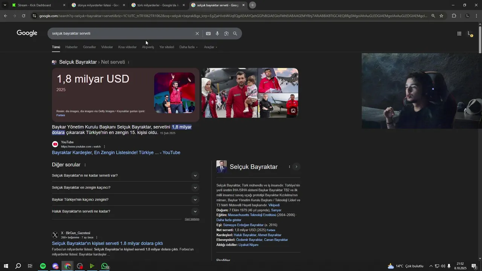This screenshot has width=482, height=271.
Task: Open the on-screen keyboard input tool
Action: (x=208, y=33)
